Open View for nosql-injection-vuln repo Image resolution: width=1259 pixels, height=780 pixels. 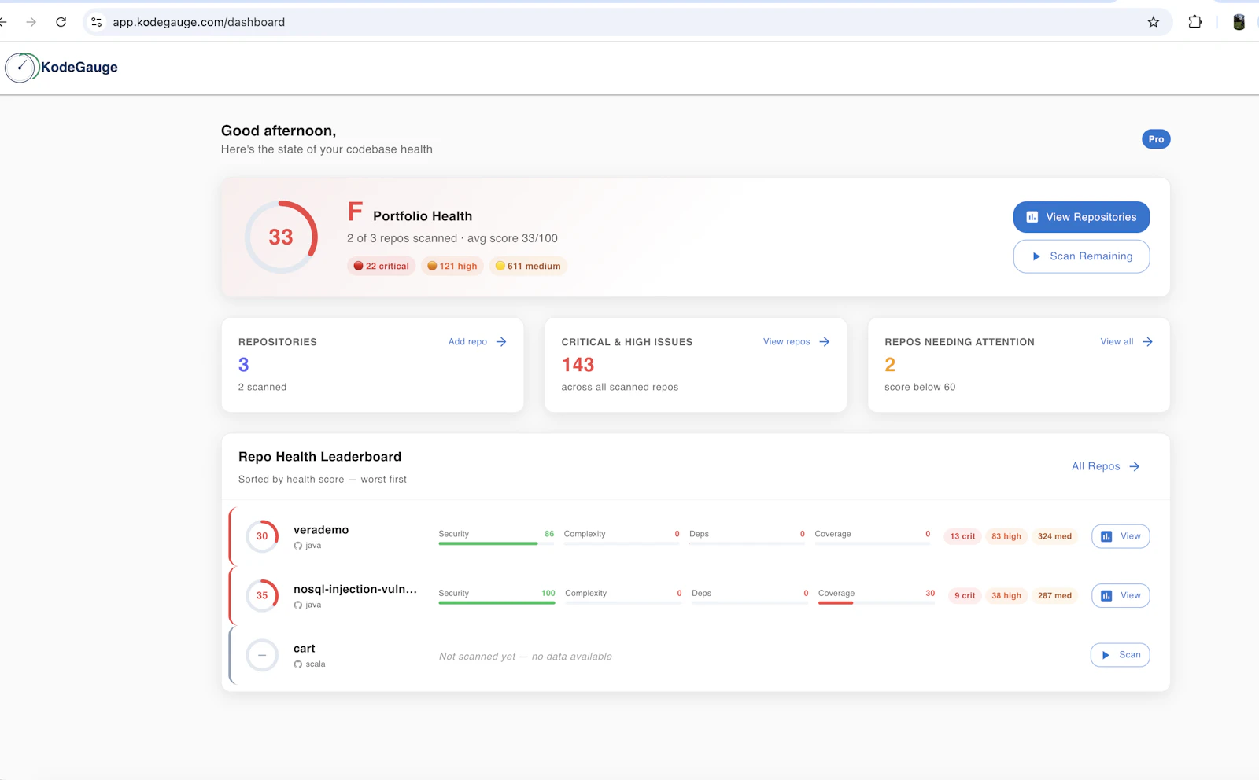click(x=1121, y=596)
